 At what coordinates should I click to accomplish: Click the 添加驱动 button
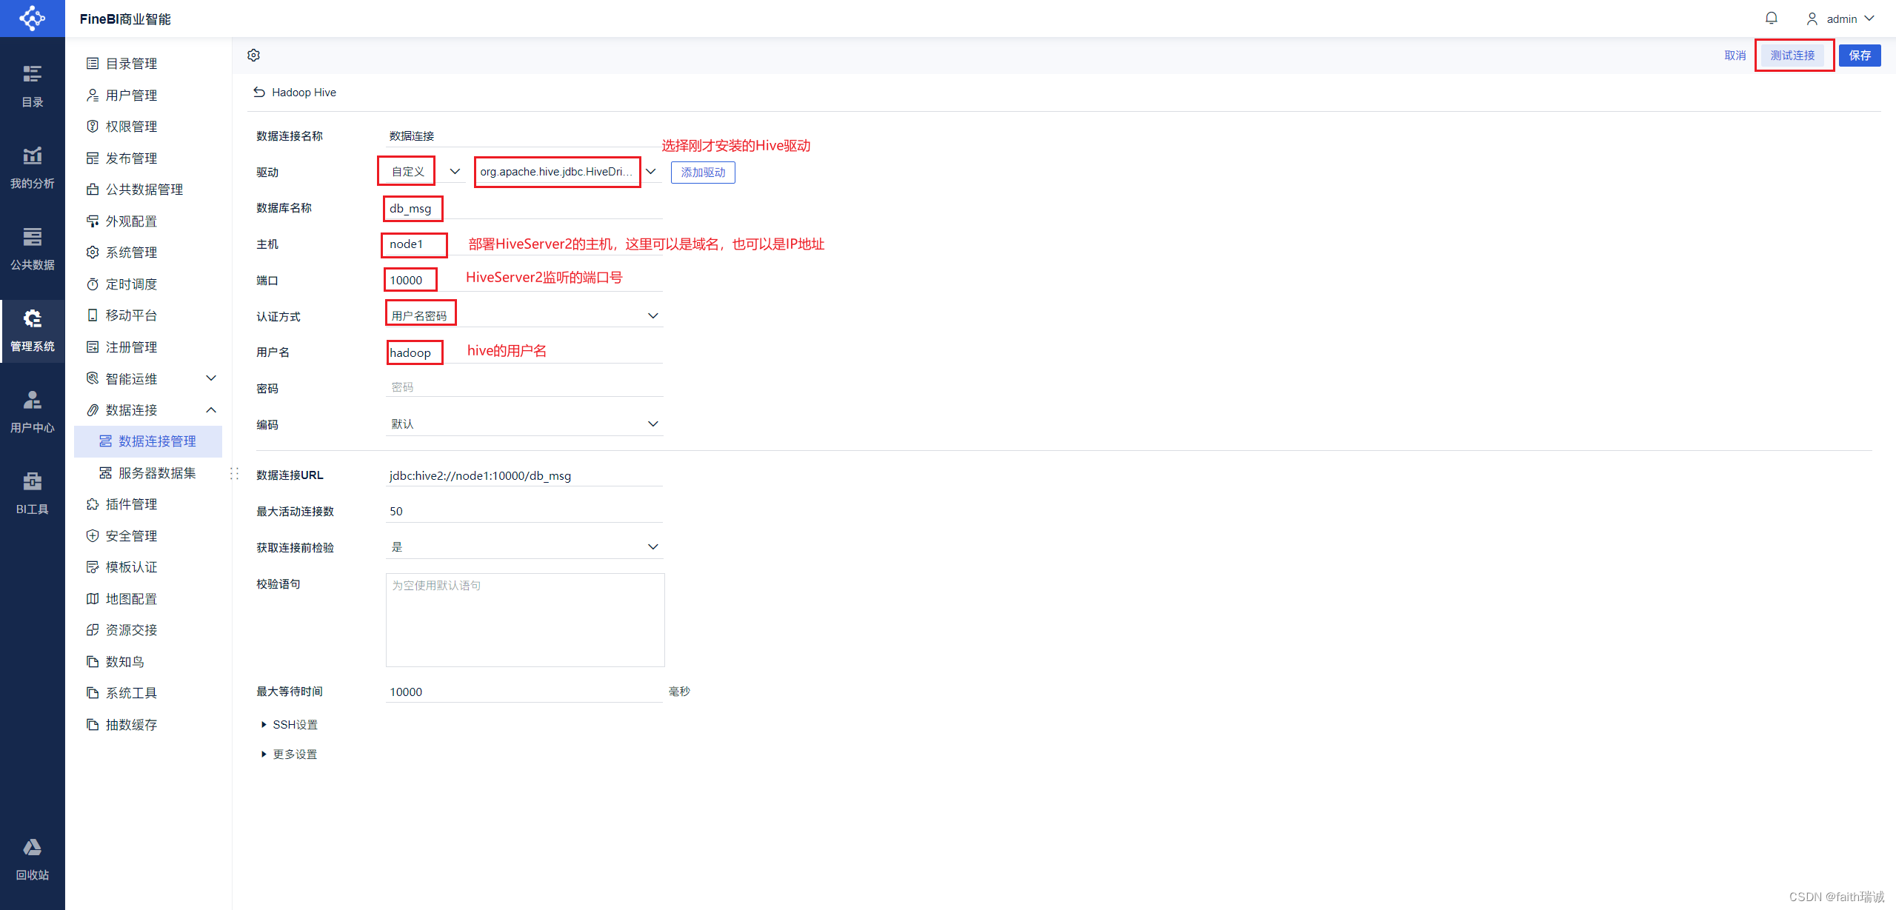(x=702, y=173)
